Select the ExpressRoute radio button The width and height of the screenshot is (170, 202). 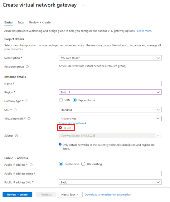(x=75, y=100)
